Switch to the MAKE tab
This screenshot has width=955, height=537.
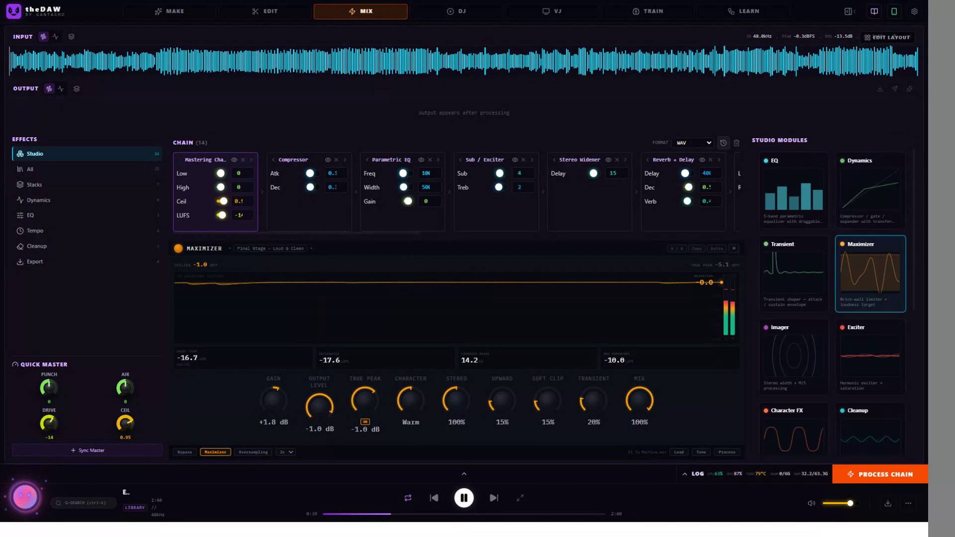pos(169,11)
